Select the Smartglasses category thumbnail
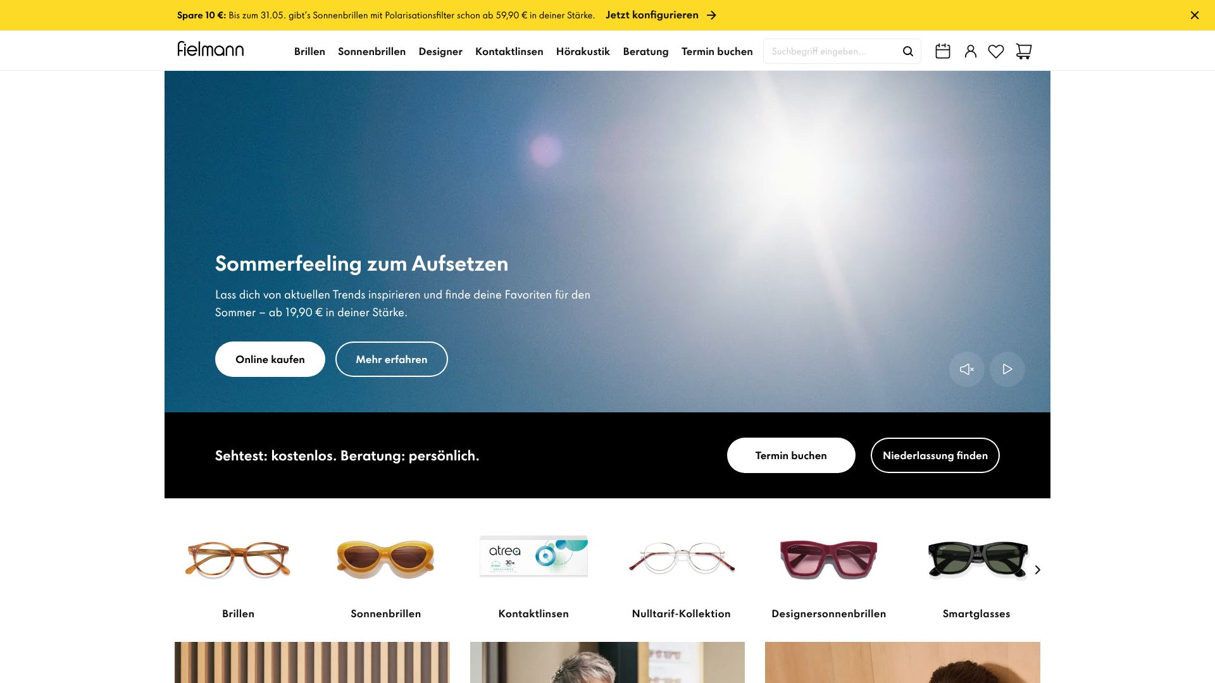 (x=976, y=559)
